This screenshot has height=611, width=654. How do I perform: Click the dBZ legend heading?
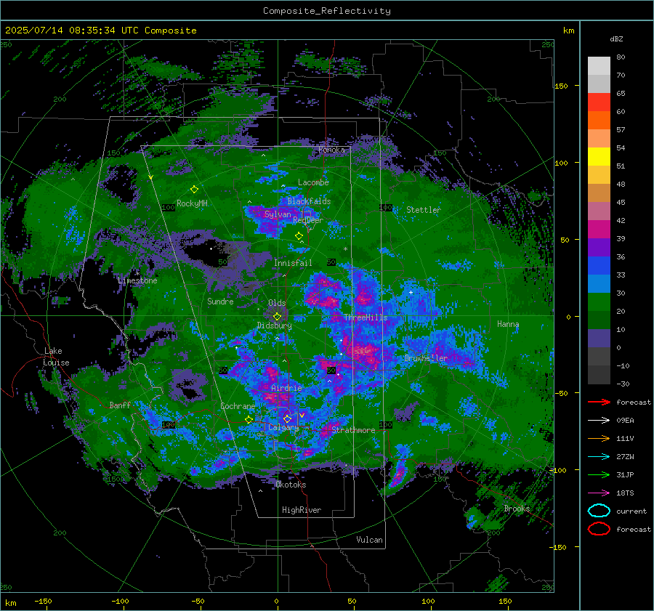(616, 39)
